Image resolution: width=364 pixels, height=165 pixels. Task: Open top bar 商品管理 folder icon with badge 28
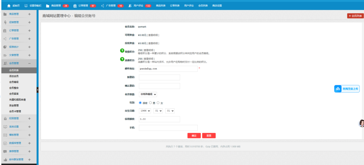pos(48,6)
